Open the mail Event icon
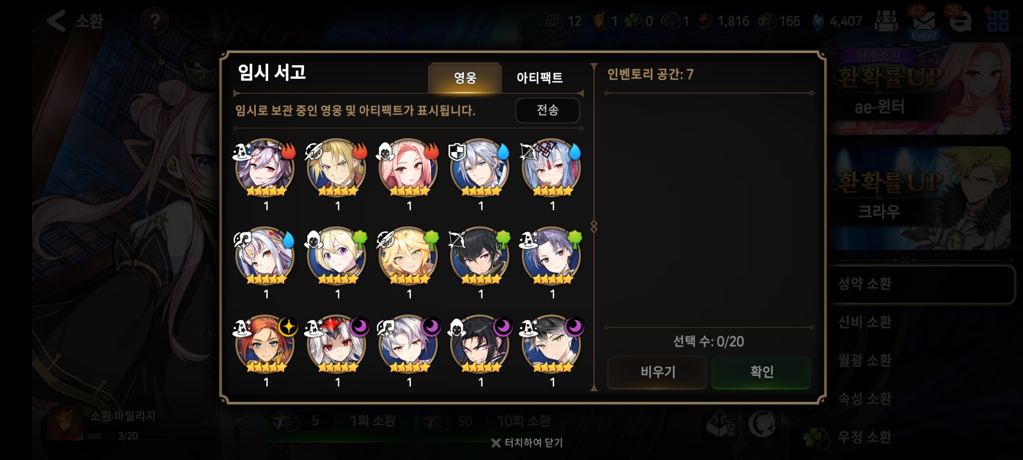 924,23
